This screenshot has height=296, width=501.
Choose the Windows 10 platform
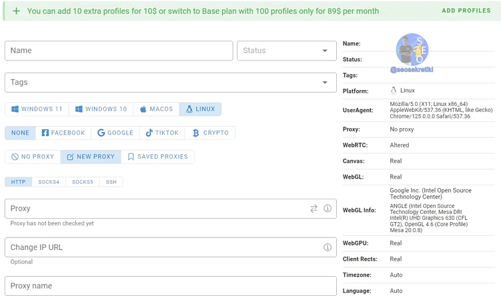101,109
